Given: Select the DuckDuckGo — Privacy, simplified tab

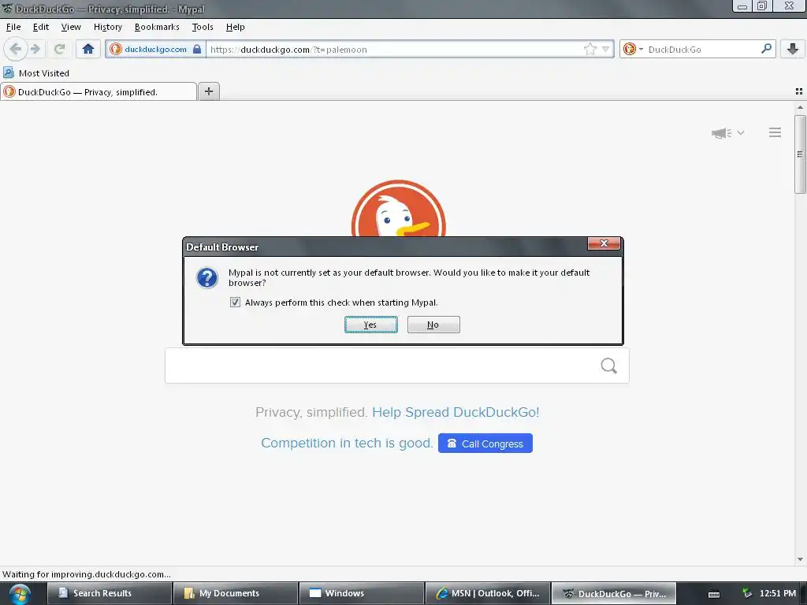Looking at the screenshot, I should (x=99, y=92).
